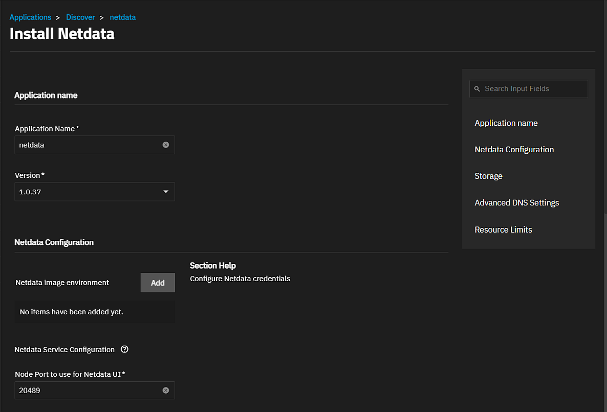Screen dimensions: 607x412
Task: Select Storage in the section navigation
Action: [x=488, y=176]
